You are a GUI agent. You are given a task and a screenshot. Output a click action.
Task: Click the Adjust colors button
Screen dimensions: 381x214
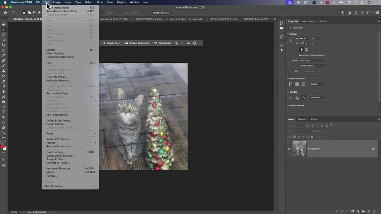pyautogui.click(x=163, y=43)
